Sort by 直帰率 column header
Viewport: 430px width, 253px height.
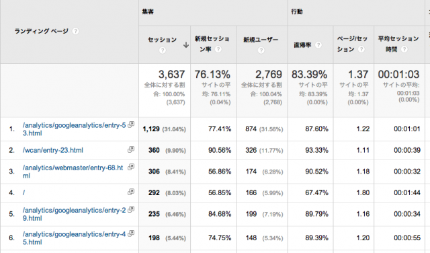pos(302,45)
